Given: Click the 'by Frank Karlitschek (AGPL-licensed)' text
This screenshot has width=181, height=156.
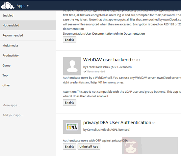Looking at the screenshot, I should (108, 67).
